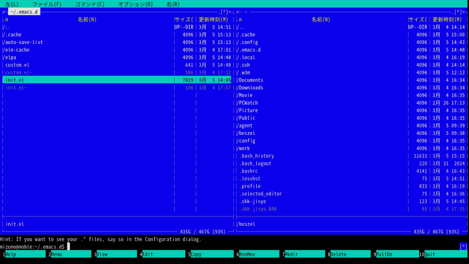Open the 右(R) menu

(173, 4)
